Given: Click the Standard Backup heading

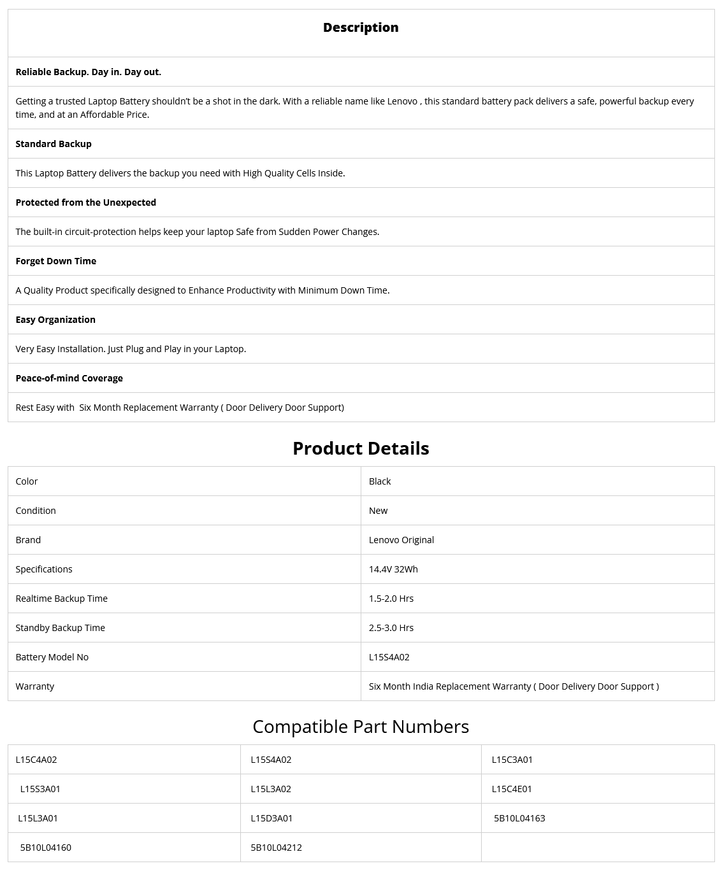Looking at the screenshot, I should 54,144.
